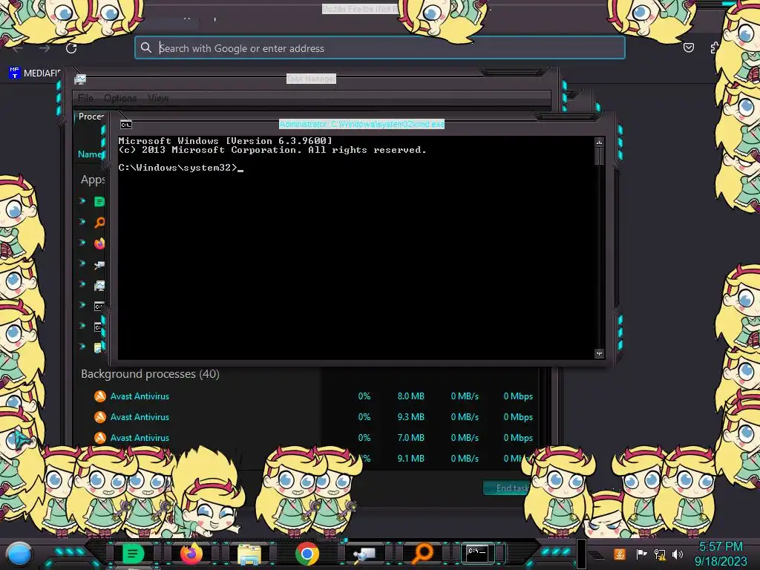The width and height of the screenshot is (760, 570).
Task: Switch to the Processes tab
Action: coord(91,117)
